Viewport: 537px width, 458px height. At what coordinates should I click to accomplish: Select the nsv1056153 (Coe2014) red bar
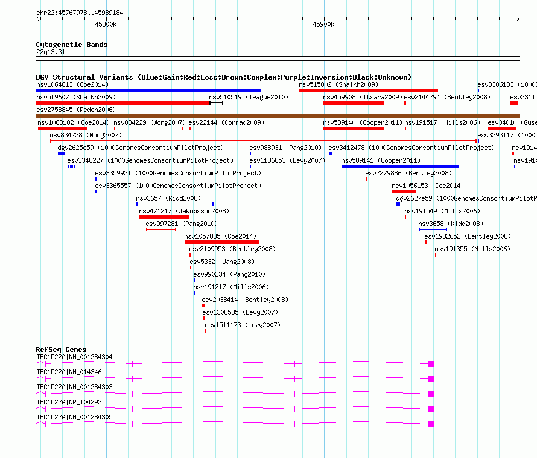pos(404,192)
